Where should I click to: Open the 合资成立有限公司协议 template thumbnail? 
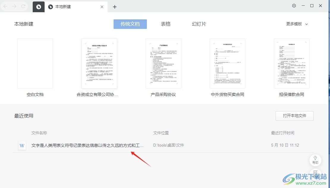click(x=99, y=63)
